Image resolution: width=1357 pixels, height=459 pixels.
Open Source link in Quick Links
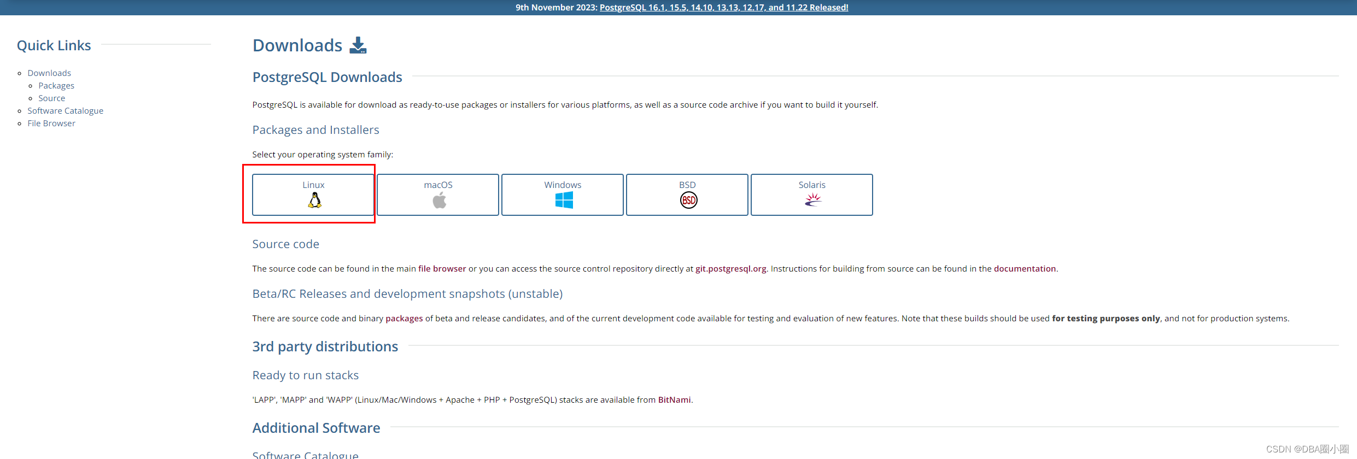(51, 98)
